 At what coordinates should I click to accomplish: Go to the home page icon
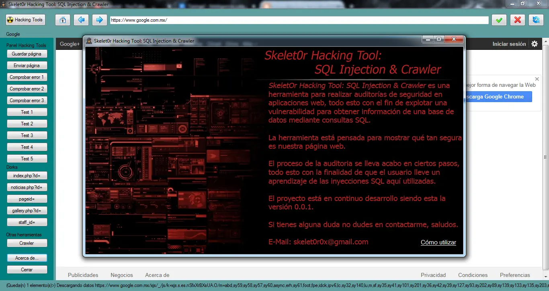(62, 20)
